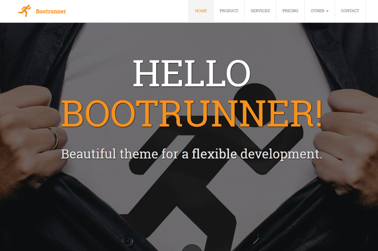Click the Bootrunner brand name text
The height and width of the screenshot is (251, 378).
[51, 11]
